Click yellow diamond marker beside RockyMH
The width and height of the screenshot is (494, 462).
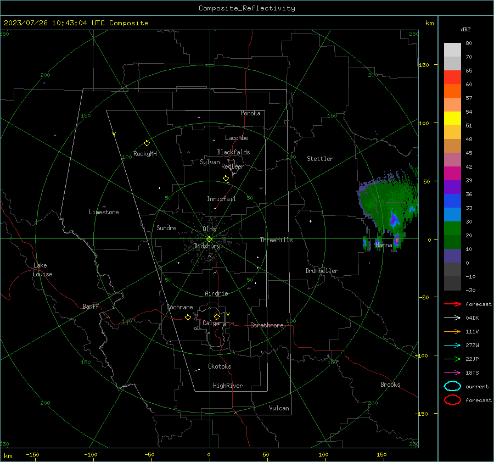[147, 143]
